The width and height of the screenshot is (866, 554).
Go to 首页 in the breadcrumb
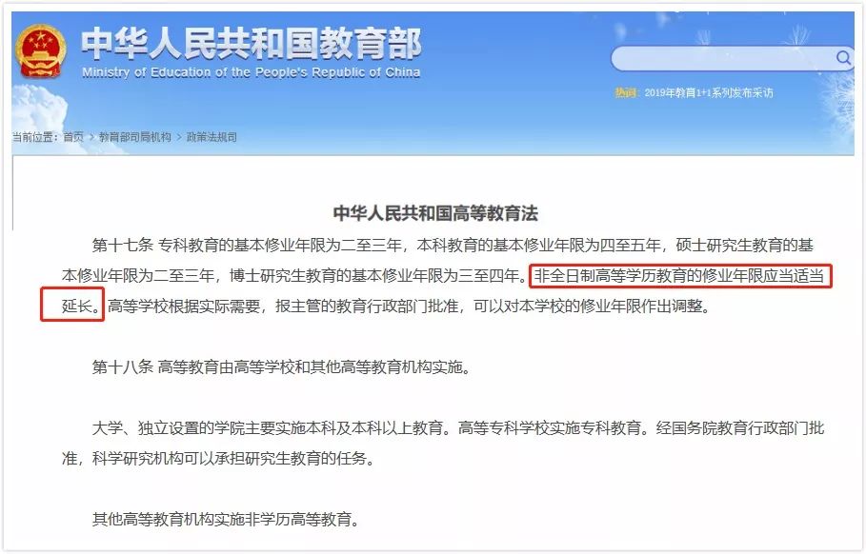(x=73, y=137)
